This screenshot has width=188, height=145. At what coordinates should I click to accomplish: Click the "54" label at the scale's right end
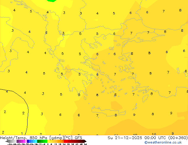[85, 144]
